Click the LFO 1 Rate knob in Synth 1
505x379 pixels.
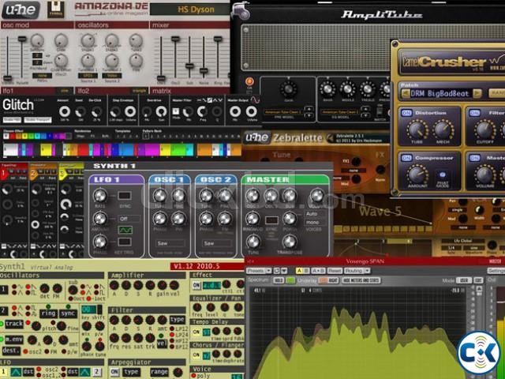tap(100, 195)
